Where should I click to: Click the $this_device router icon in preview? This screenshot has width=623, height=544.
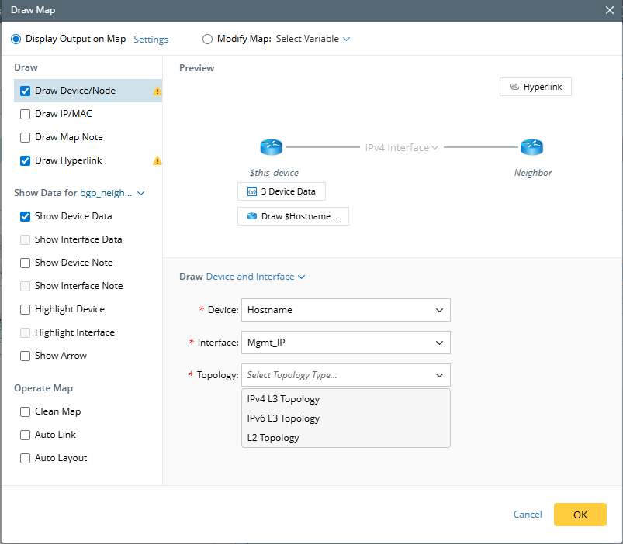(x=272, y=147)
